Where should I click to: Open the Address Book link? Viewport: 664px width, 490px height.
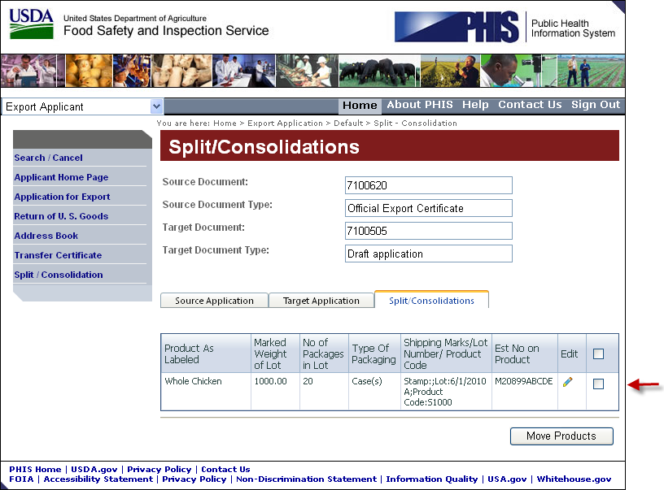coord(46,236)
